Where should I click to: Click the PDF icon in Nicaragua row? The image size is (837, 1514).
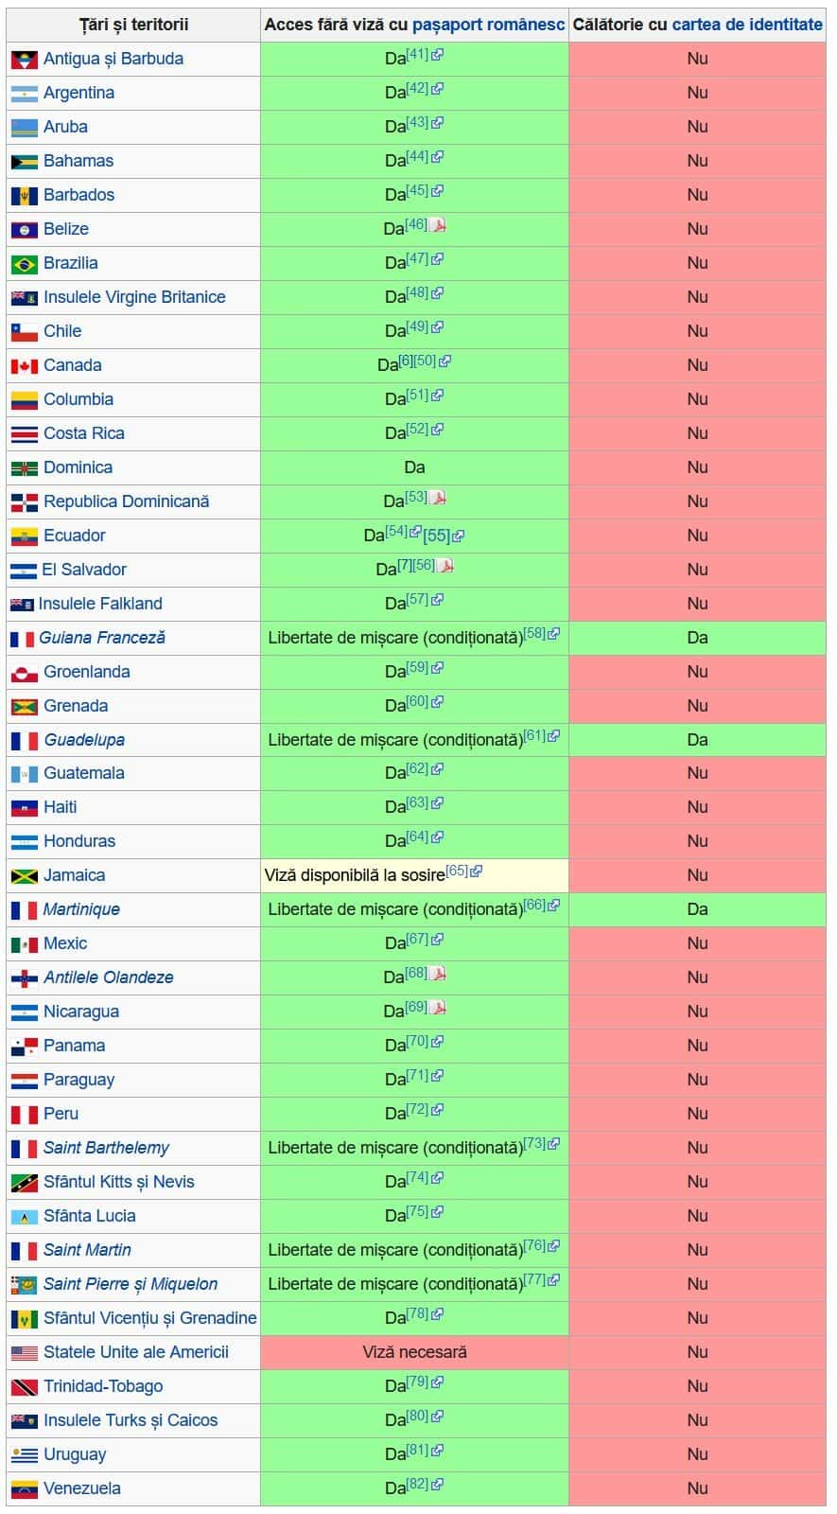pyautogui.click(x=439, y=1009)
